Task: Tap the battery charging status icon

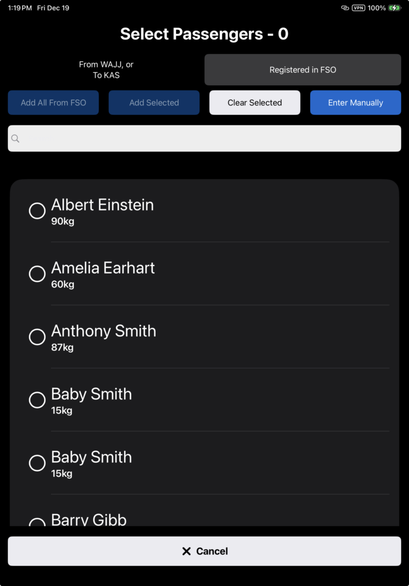Action: (395, 8)
